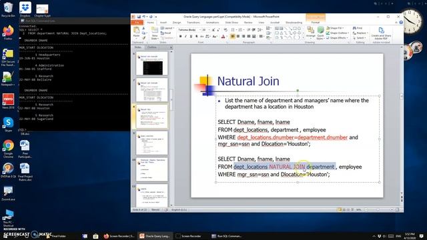Toggle justify text alignment
427x240 pixels.
point(249,36)
